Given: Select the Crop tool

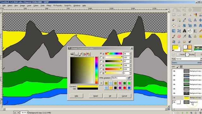Looking at the screenshot, I should point(179,25).
